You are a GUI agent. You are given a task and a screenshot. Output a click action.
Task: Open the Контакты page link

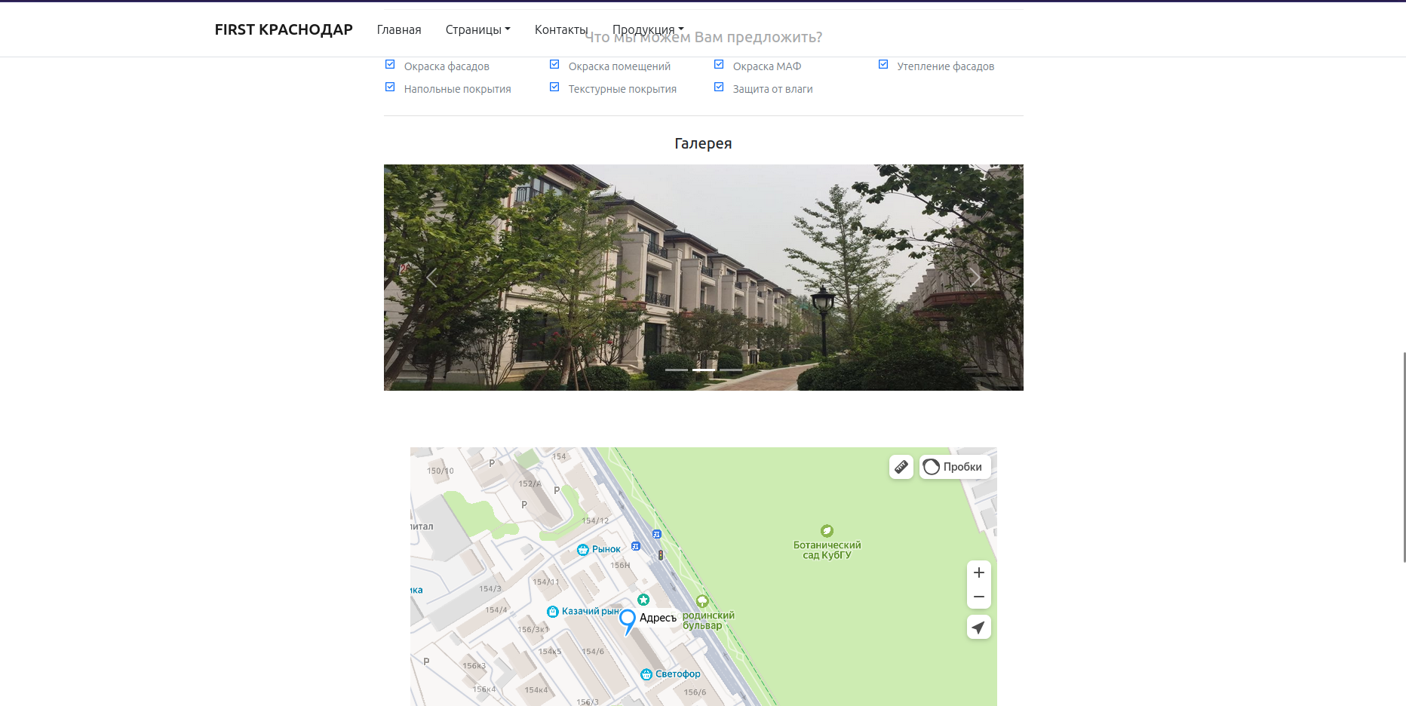tap(561, 29)
